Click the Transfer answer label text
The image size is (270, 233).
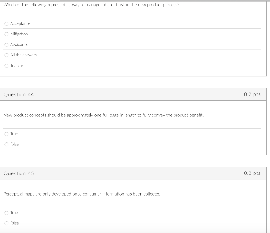point(17,65)
